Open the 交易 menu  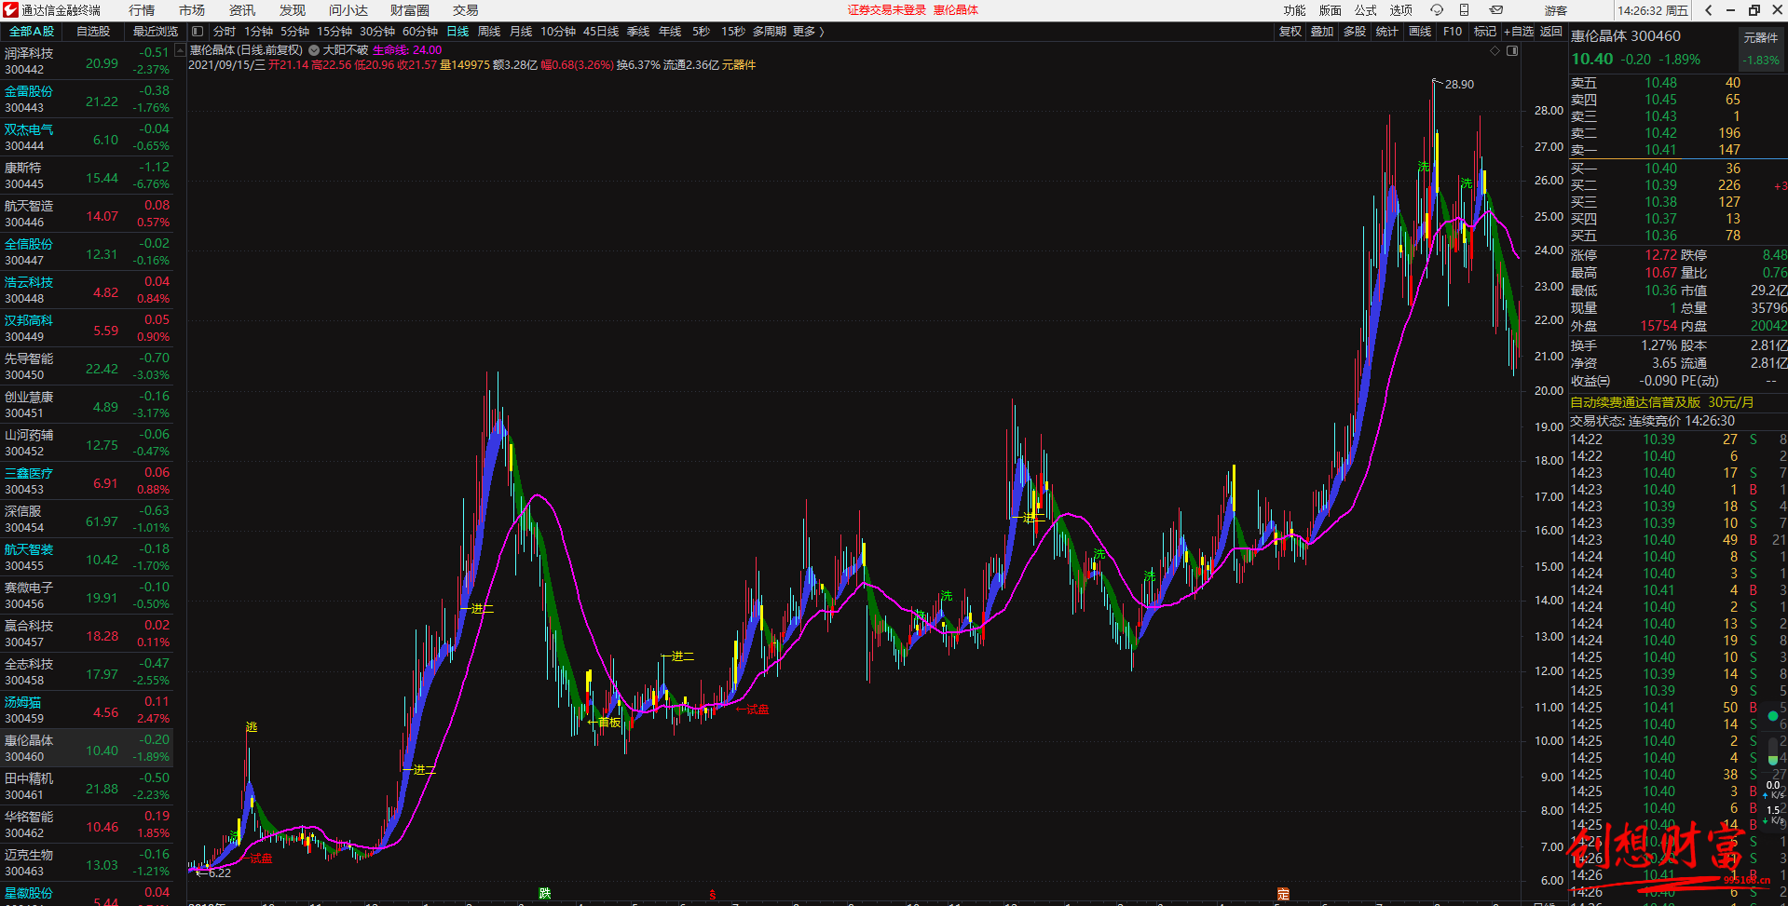[x=466, y=10]
